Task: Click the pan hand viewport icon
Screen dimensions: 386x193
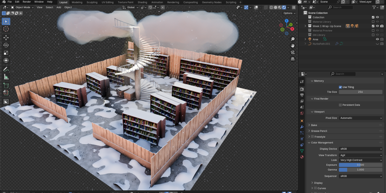Action: pos(293,46)
